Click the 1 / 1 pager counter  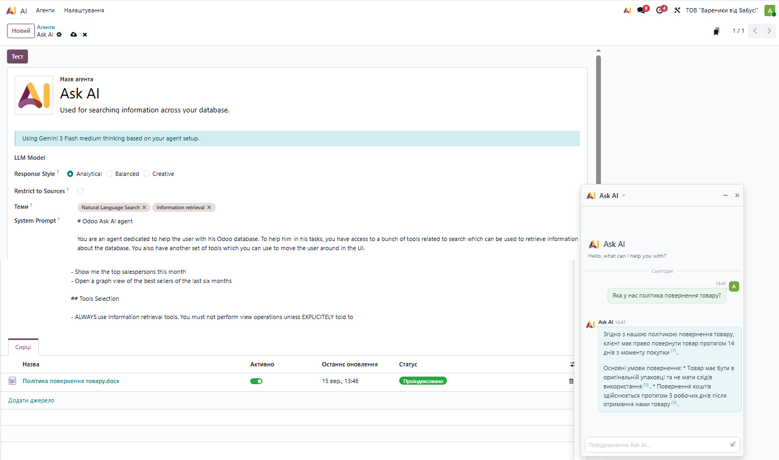click(x=738, y=31)
